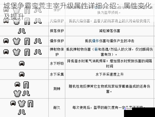The width and height of the screenshot is (155, 117).
Task: Click the helmet icon in 爆炸保护 row
Action: point(6,41)
